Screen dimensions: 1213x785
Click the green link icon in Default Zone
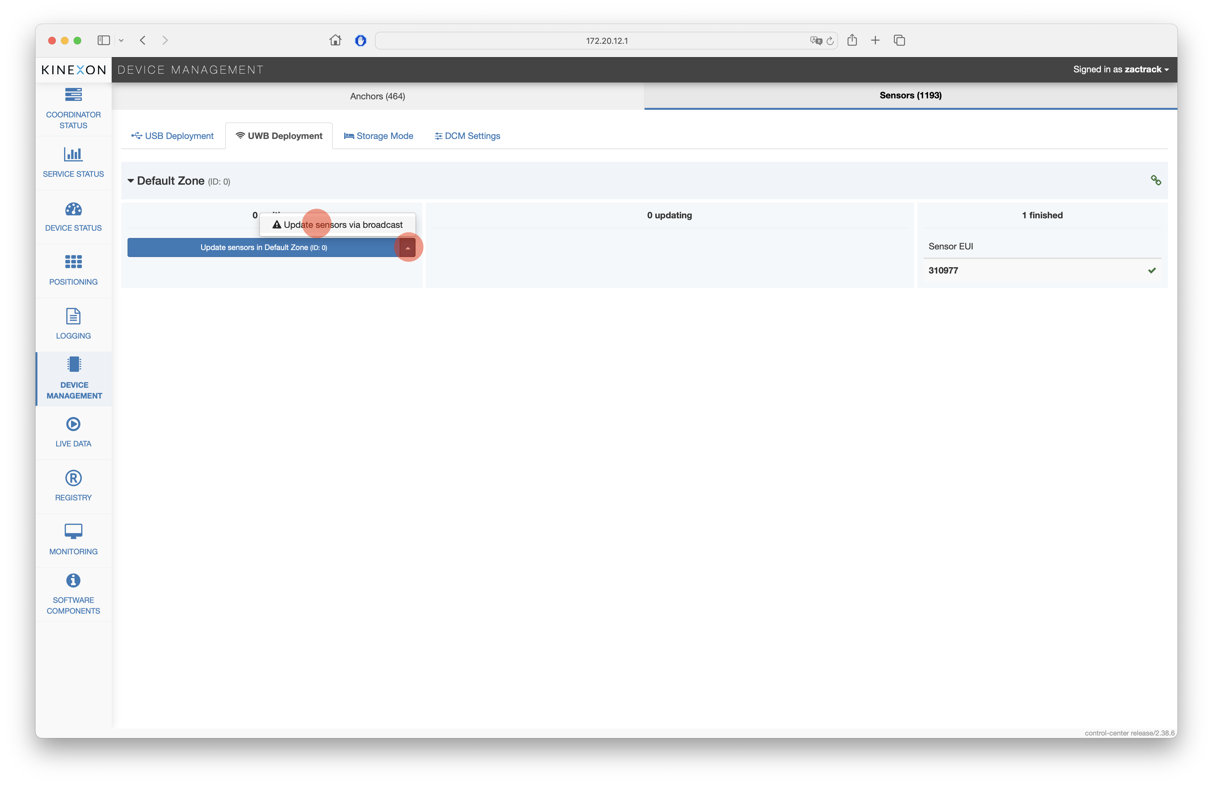[1156, 181]
